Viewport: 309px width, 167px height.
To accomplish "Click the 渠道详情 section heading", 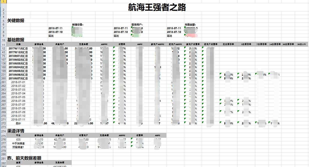I will (x=16, y=131).
